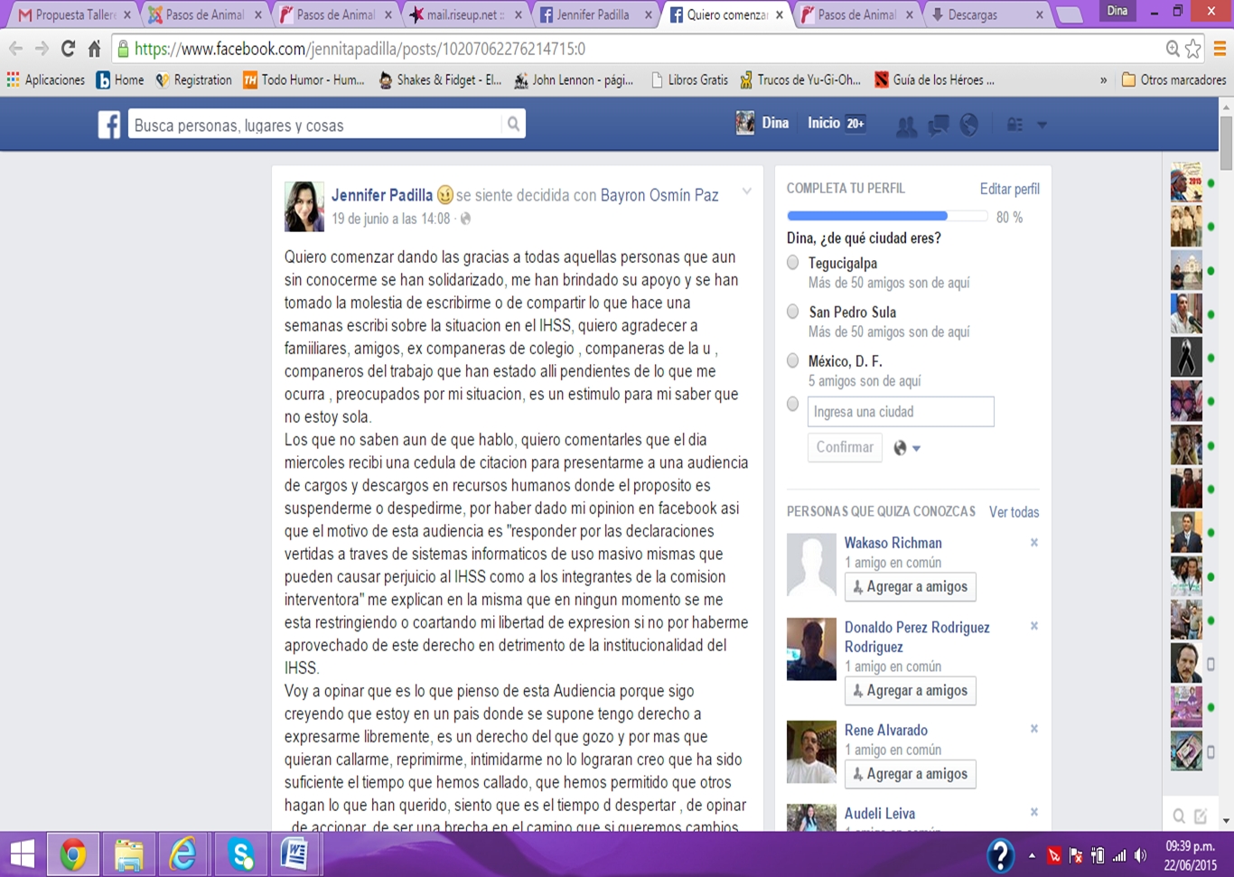Switch to the mail.riseup.net tab
The image size is (1234, 877).
click(466, 14)
